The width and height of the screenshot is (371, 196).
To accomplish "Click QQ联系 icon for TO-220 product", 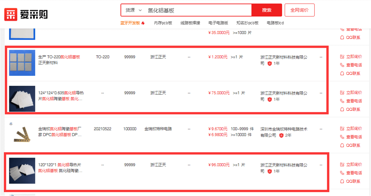I will point(342,73).
